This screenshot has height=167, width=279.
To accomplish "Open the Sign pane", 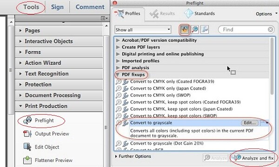I will point(57,7).
